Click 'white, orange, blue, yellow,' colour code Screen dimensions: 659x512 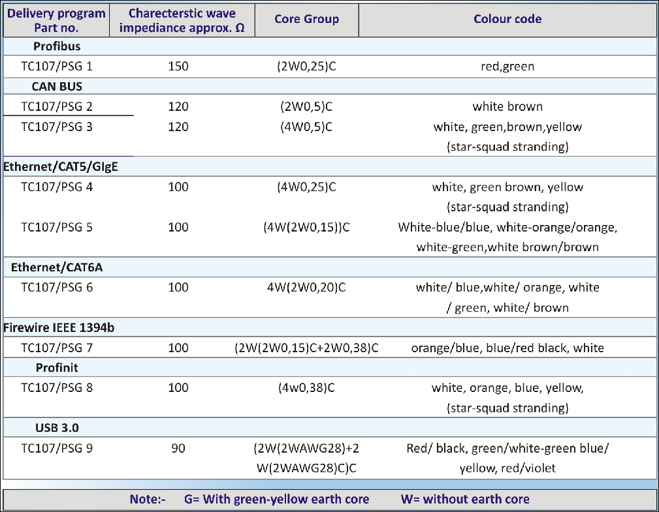(x=507, y=388)
